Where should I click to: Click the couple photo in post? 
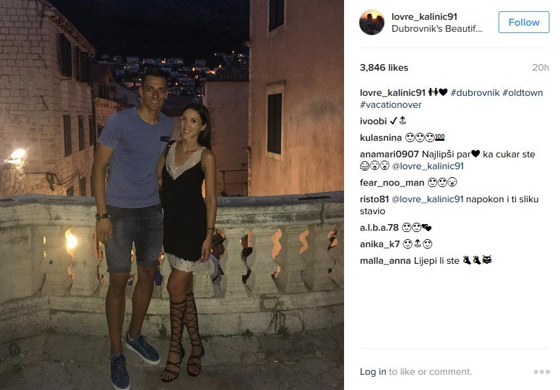172,195
